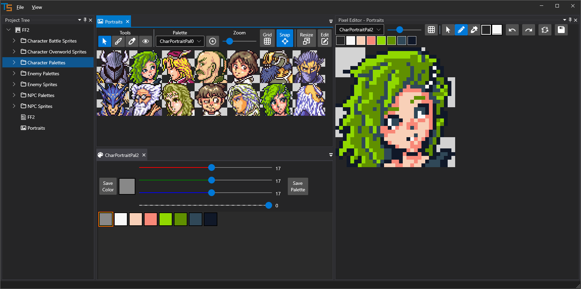581x289 pixels.
Task: Toggle grid in Pixel Editor toolbar
Action: click(x=431, y=30)
